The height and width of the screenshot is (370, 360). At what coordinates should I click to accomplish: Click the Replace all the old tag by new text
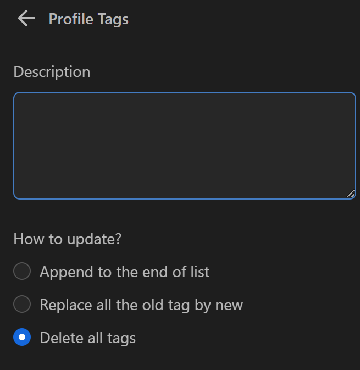tap(141, 305)
